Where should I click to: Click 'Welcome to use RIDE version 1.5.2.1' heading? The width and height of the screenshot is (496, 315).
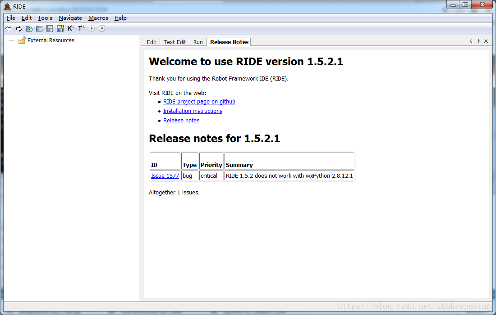pos(246,62)
